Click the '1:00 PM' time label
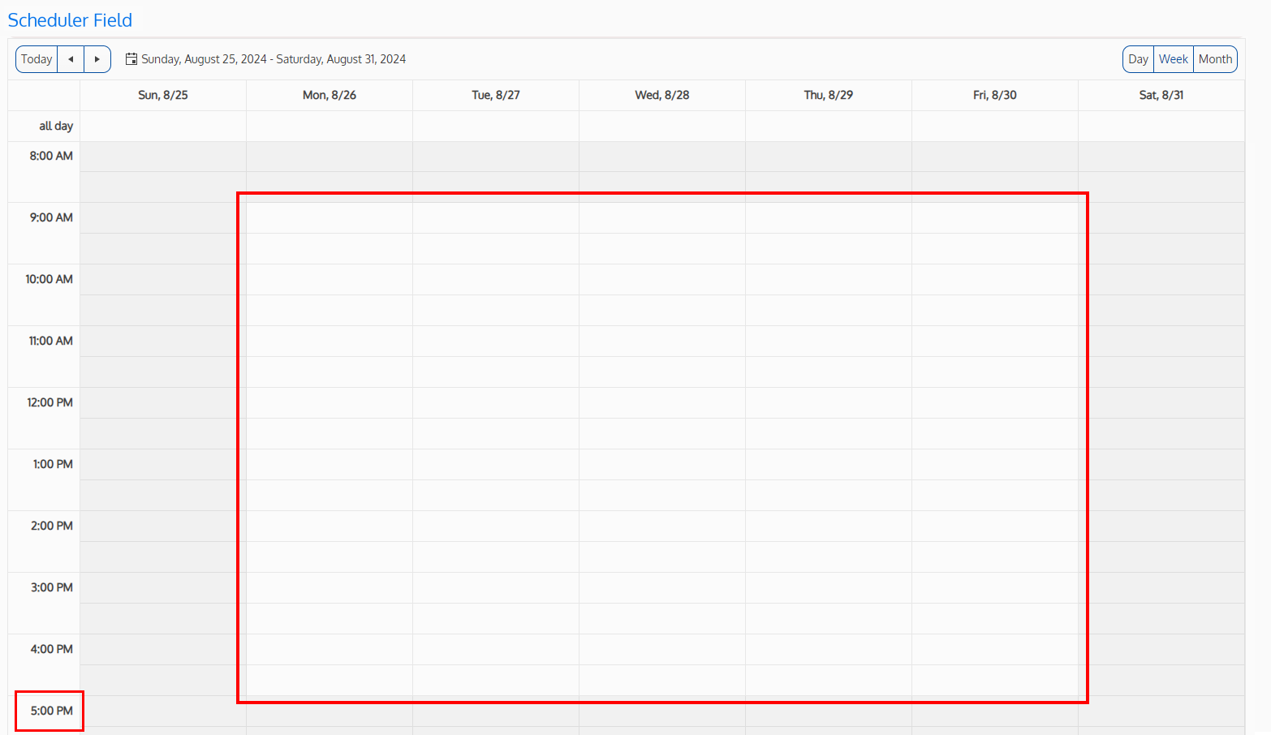1271x735 pixels. [x=53, y=464]
